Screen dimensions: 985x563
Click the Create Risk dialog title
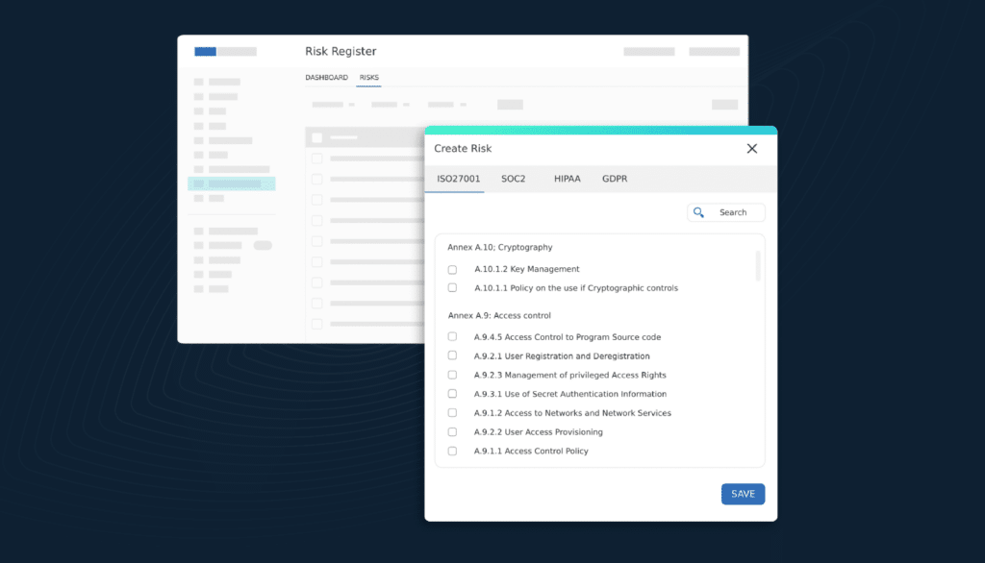(463, 149)
